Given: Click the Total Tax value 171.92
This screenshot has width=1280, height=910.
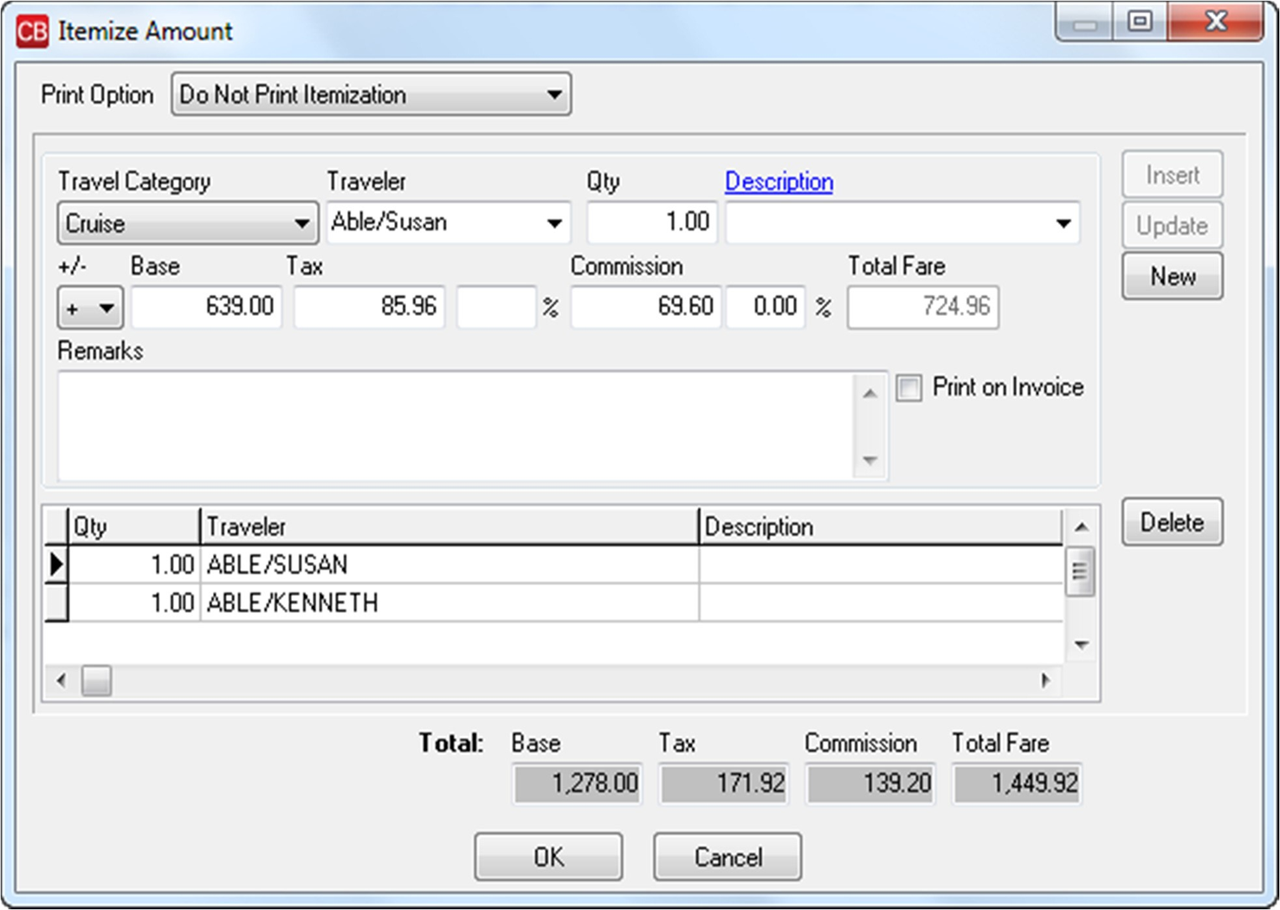Looking at the screenshot, I should [x=724, y=784].
